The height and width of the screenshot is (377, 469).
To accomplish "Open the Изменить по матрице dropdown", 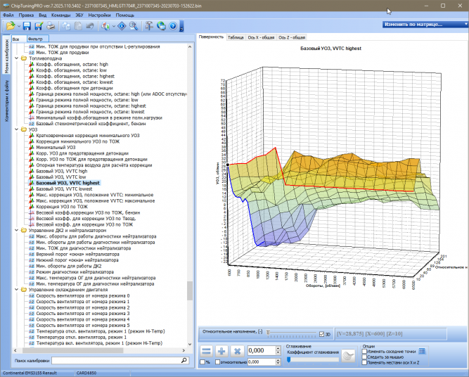I will 425,25.
